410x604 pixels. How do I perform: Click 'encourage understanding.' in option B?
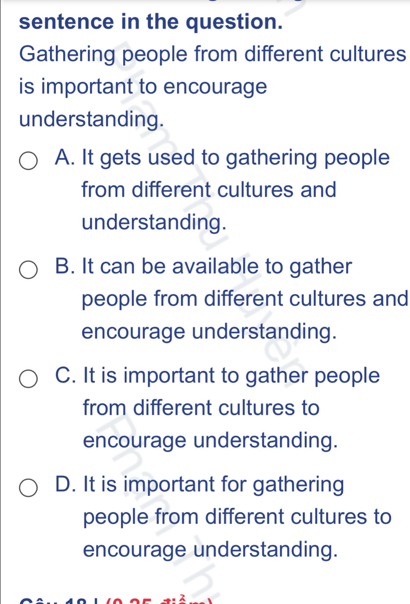click(209, 332)
